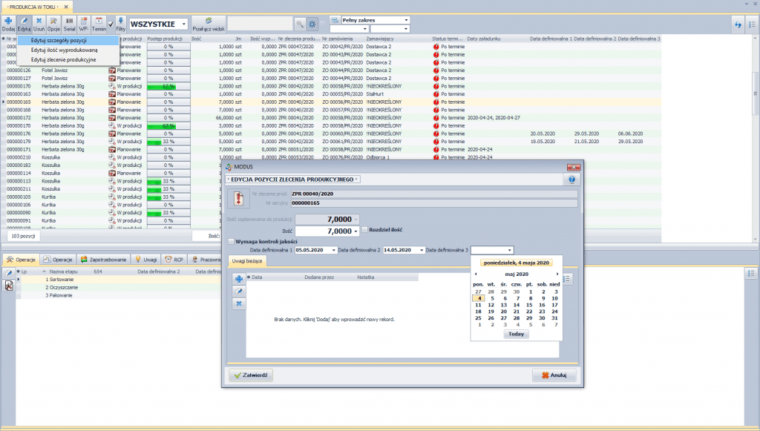Expand the row 1 Sortowanie
Screen dimensions: 760x431
coord(19,280)
